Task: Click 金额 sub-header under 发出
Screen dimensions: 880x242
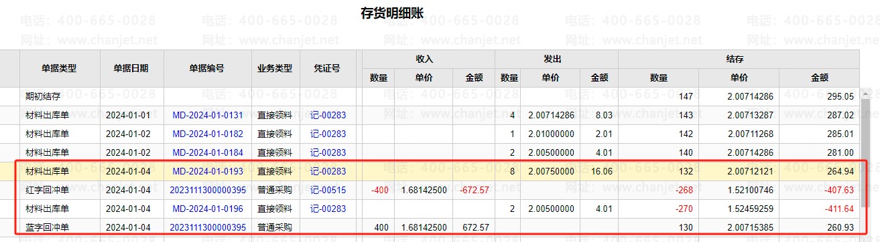Action: point(599,78)
